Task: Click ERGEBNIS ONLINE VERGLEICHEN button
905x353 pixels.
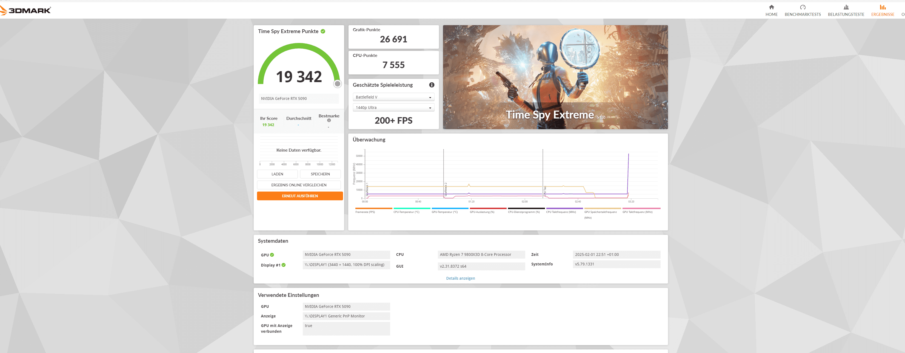Action: point(299,185)
